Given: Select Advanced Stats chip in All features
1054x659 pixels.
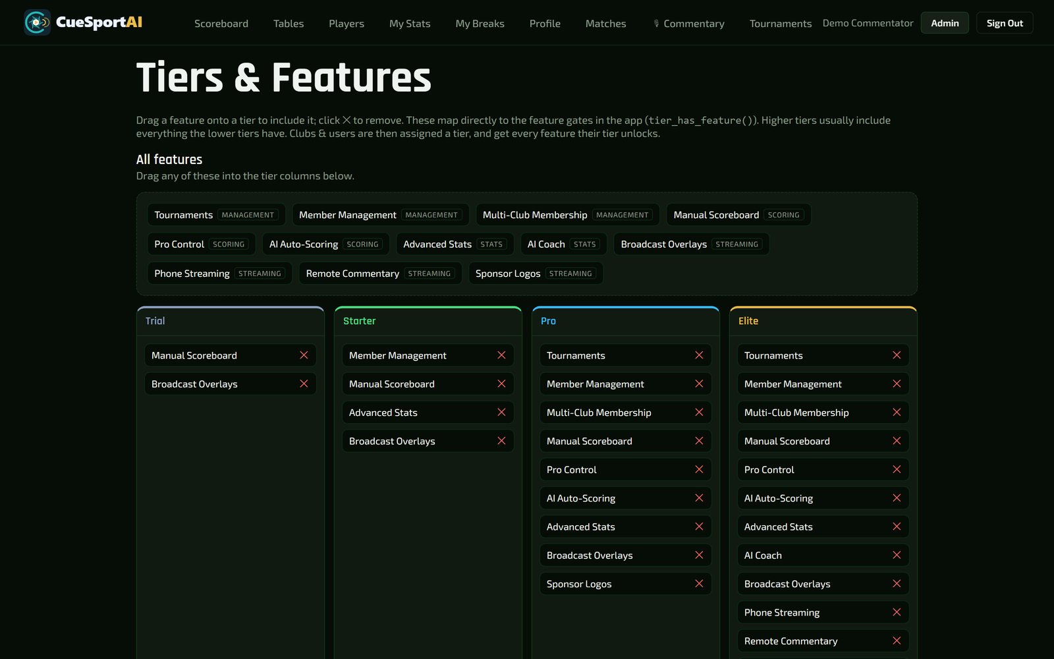Looking at the screenshot, I should [x=455, y=244].
